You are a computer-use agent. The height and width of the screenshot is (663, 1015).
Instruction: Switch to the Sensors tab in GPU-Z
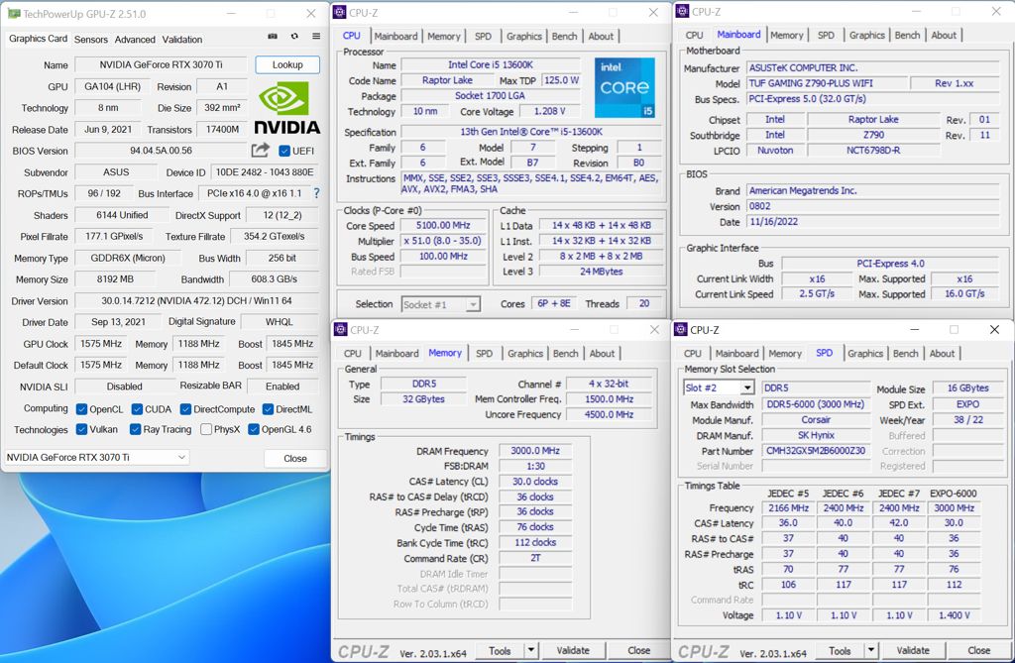90,40
